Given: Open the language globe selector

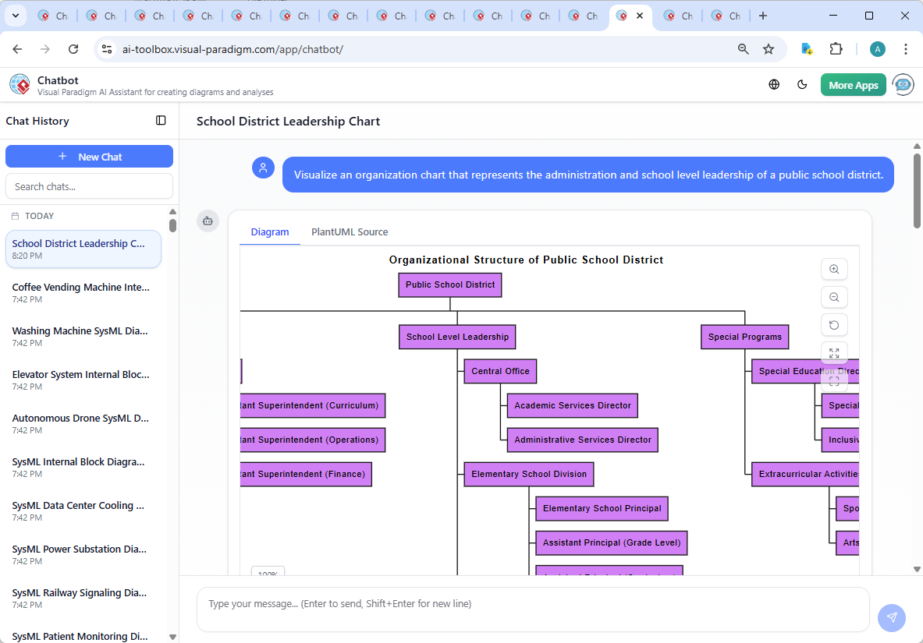Looking at the screenshot, I should 774,84.
